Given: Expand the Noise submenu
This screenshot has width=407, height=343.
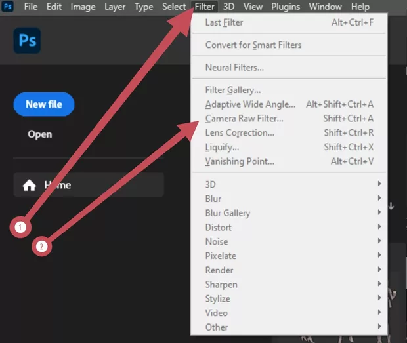Looking at the screenshot, I should 289,241.
